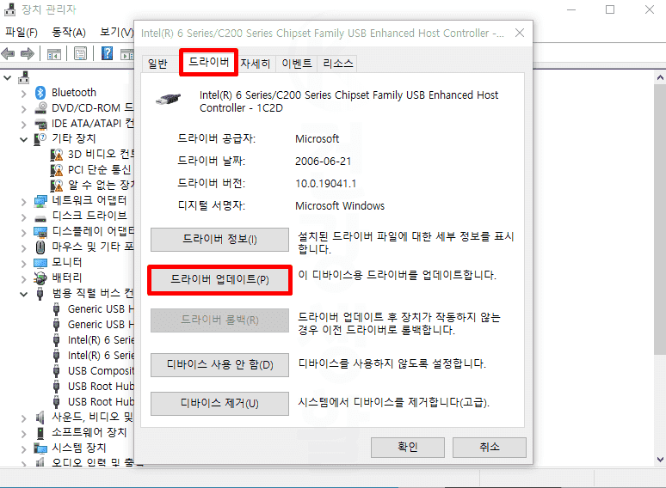This screenshot has width=666, height=488.
Task: Click the IDE ATA/ATAPI controller icon
Action: point(40,124)
